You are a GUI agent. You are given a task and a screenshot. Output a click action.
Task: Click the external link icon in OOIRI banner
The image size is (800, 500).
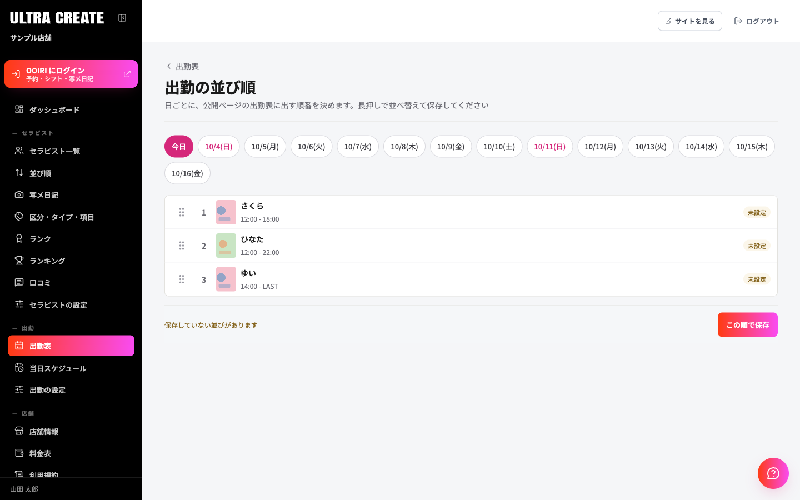click(127, 74)
